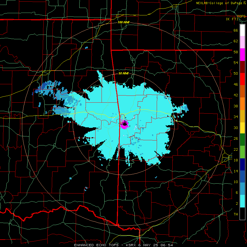The height and width of the screenshot is (247, 247).
Task: Click the navy 22 kft legend swatch
Action: point(242,164)
